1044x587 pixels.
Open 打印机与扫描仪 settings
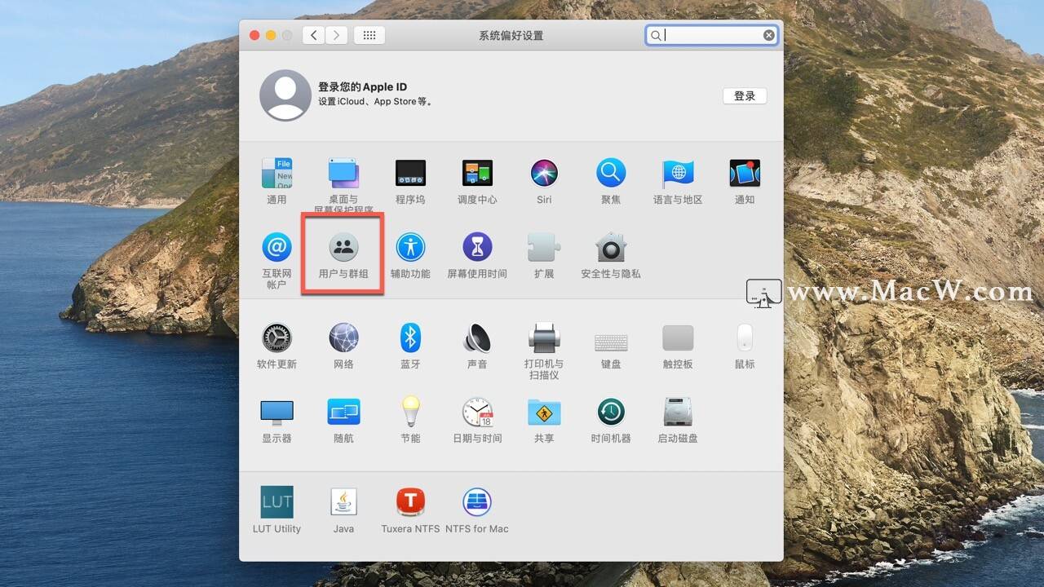coord(543,339)
